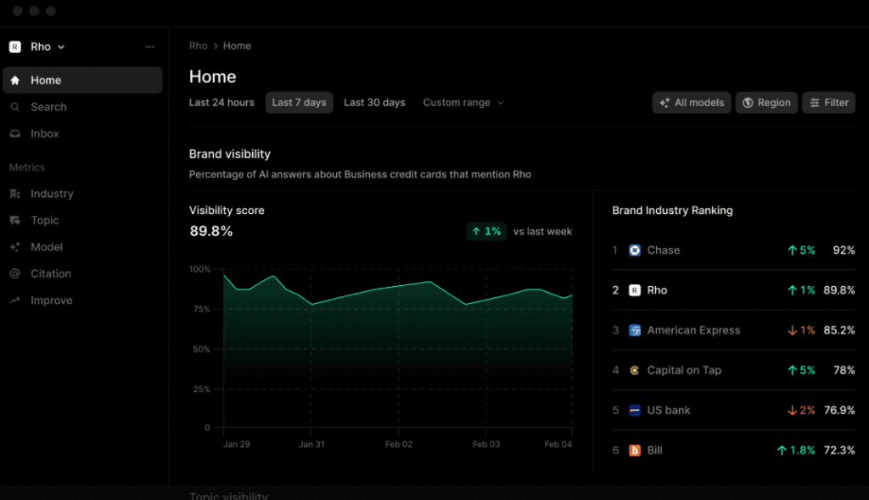Open the Rho workspace switcher chevron

pos(61,48)
